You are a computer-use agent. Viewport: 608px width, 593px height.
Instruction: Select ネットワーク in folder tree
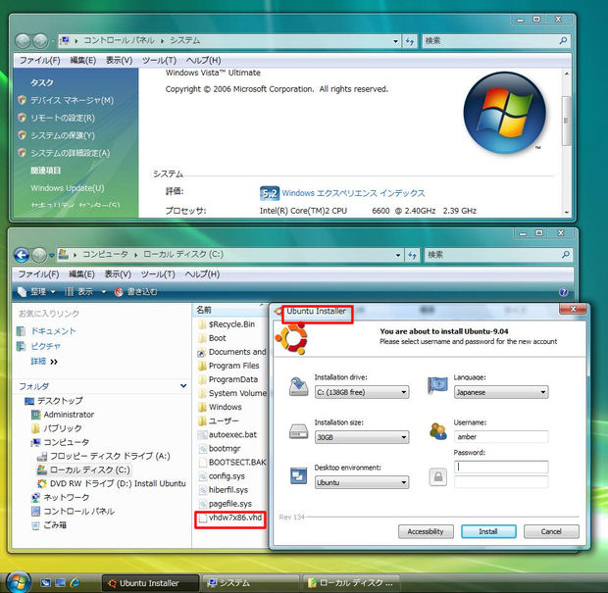pyautogui.click(x=67, y=497)
